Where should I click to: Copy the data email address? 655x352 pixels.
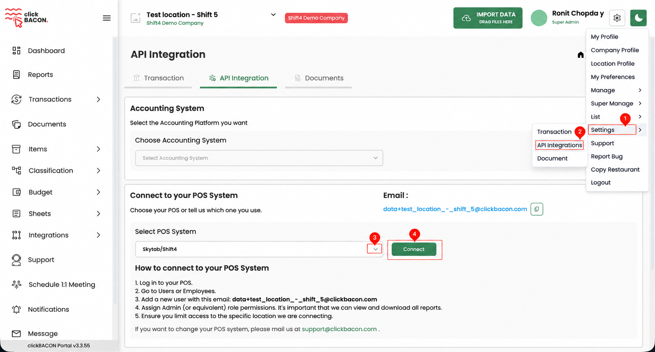point(537,209)
